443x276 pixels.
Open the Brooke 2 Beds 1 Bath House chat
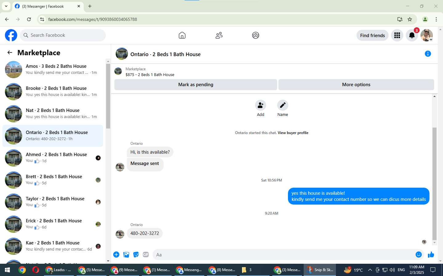pyautogui.click(x=53, y=92)
